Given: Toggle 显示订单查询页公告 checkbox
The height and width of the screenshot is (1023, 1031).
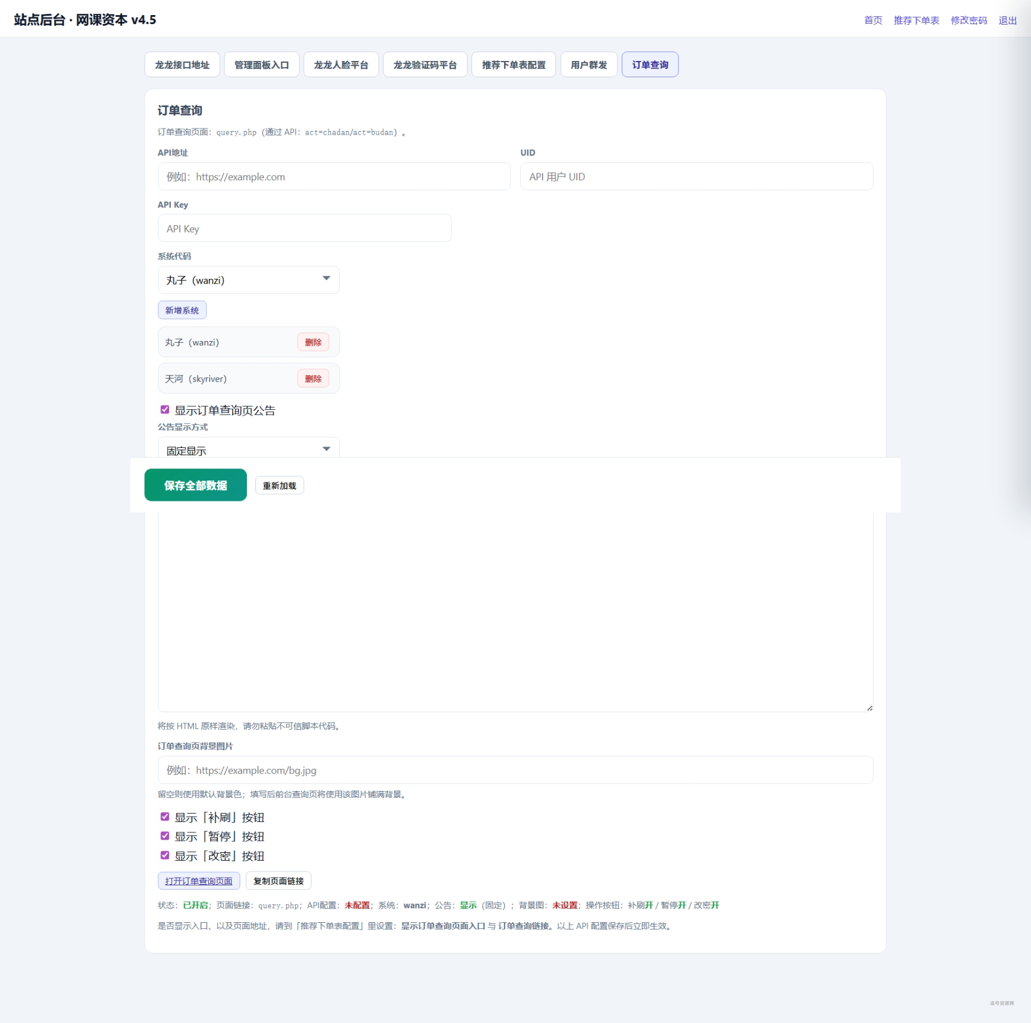Looking at the screenshot, I should point(165,410).
